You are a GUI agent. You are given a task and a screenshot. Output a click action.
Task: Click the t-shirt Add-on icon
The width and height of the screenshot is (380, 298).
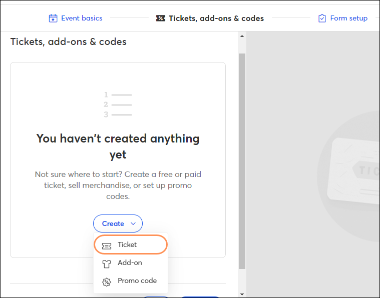click(x=107, y=264)
